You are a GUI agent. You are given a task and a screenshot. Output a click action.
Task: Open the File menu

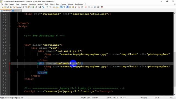tap(2, 4)
